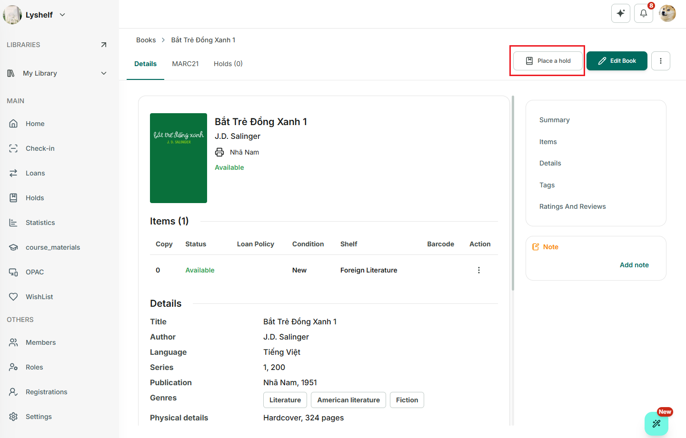This screenshot has width=686, height=438.
Task: Switch to the MARC21 tab
Action: [x=185, y=64]
